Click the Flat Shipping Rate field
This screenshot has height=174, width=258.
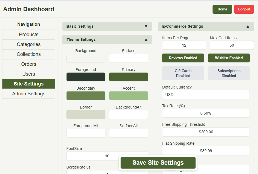[206, 151]
